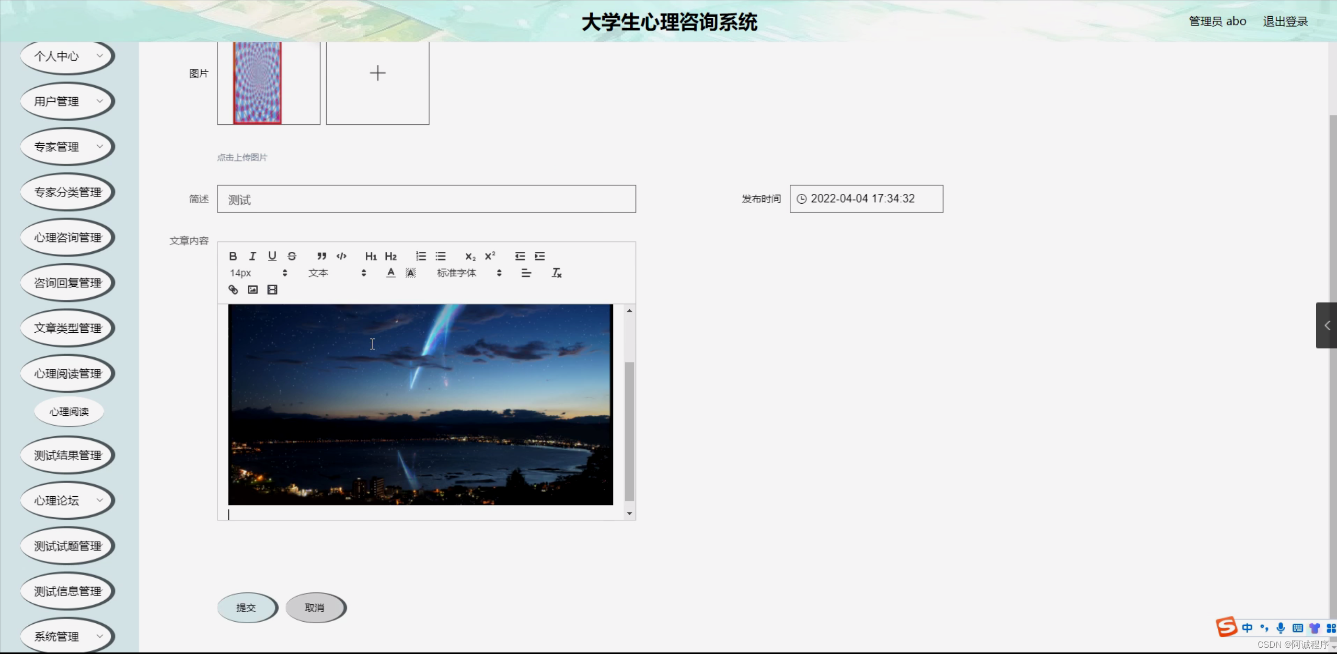Apply strikethrough text formatting
This screenshot has height=654, width=1337.
click(292, 256)
